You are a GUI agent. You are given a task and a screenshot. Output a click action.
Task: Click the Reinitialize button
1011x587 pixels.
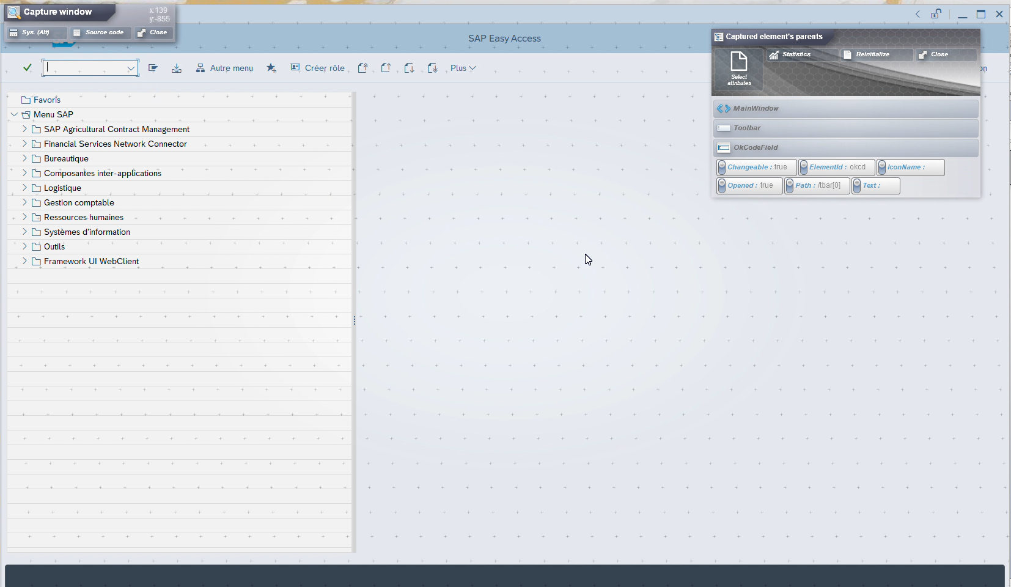click(x=877, y=54)
